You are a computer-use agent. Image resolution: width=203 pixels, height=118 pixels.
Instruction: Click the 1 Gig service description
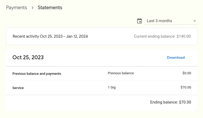[x=112, y=87]
